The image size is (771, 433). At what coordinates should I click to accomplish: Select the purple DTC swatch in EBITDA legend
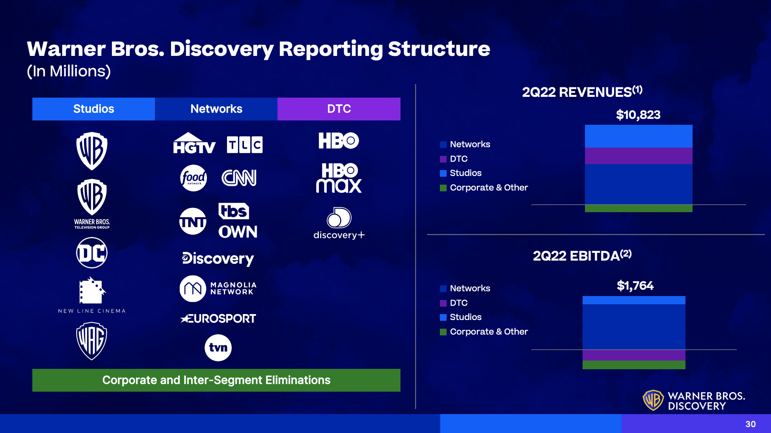(443, 303)
